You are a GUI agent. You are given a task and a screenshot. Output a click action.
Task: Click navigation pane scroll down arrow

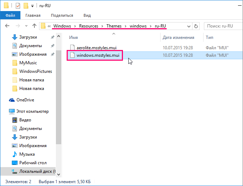pos(58,175)
